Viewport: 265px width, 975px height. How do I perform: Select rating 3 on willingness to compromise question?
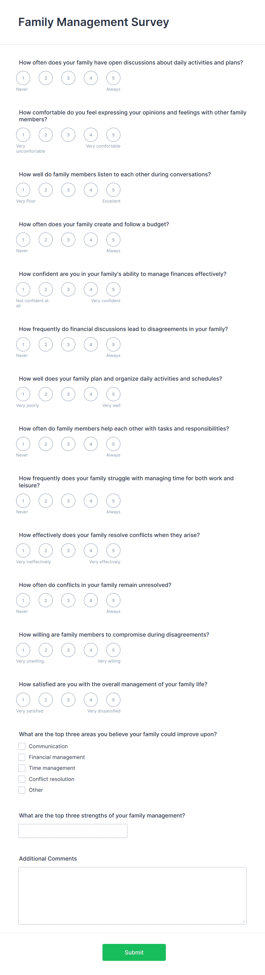pyautogui.click(x=68, y=650)
